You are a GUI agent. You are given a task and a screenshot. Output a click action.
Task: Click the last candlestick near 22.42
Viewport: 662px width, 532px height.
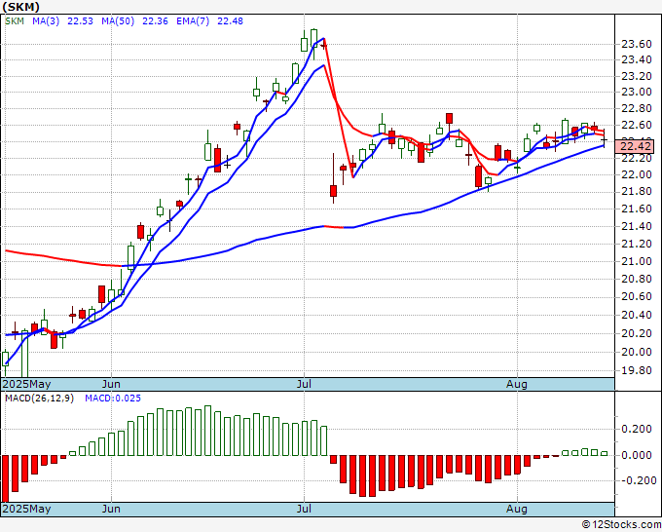pos(605,139)
